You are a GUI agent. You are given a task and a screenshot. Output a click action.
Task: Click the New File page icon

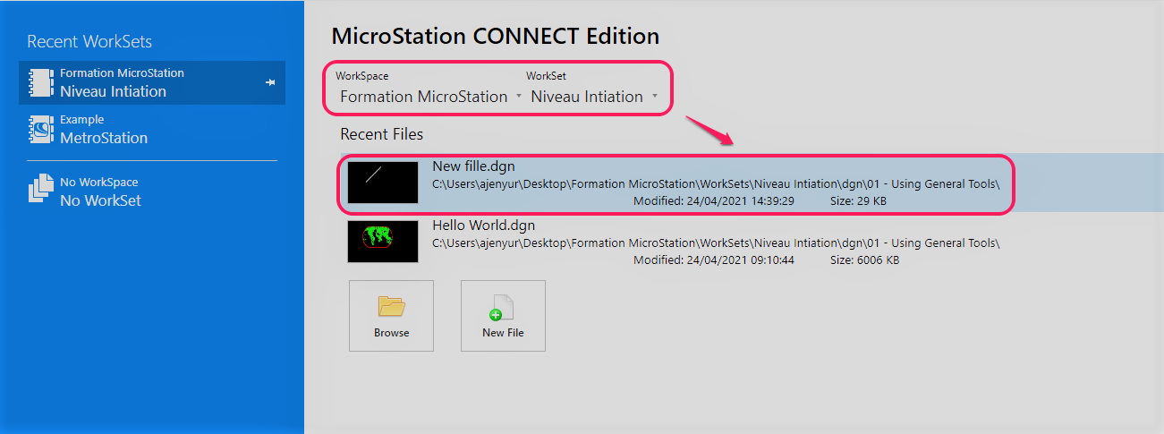(501, 307)
